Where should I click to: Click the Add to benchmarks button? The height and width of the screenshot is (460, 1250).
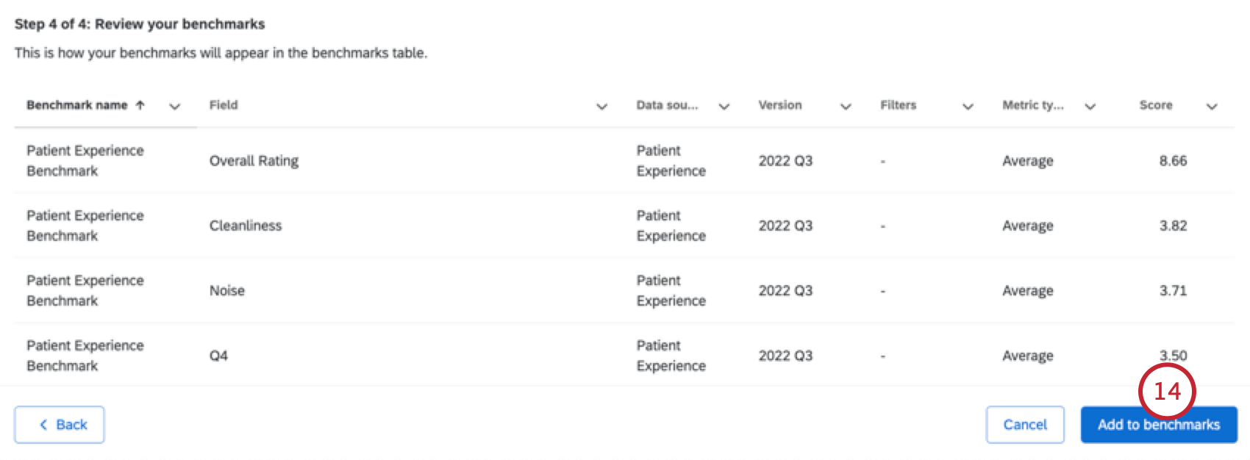point(1158,425)
